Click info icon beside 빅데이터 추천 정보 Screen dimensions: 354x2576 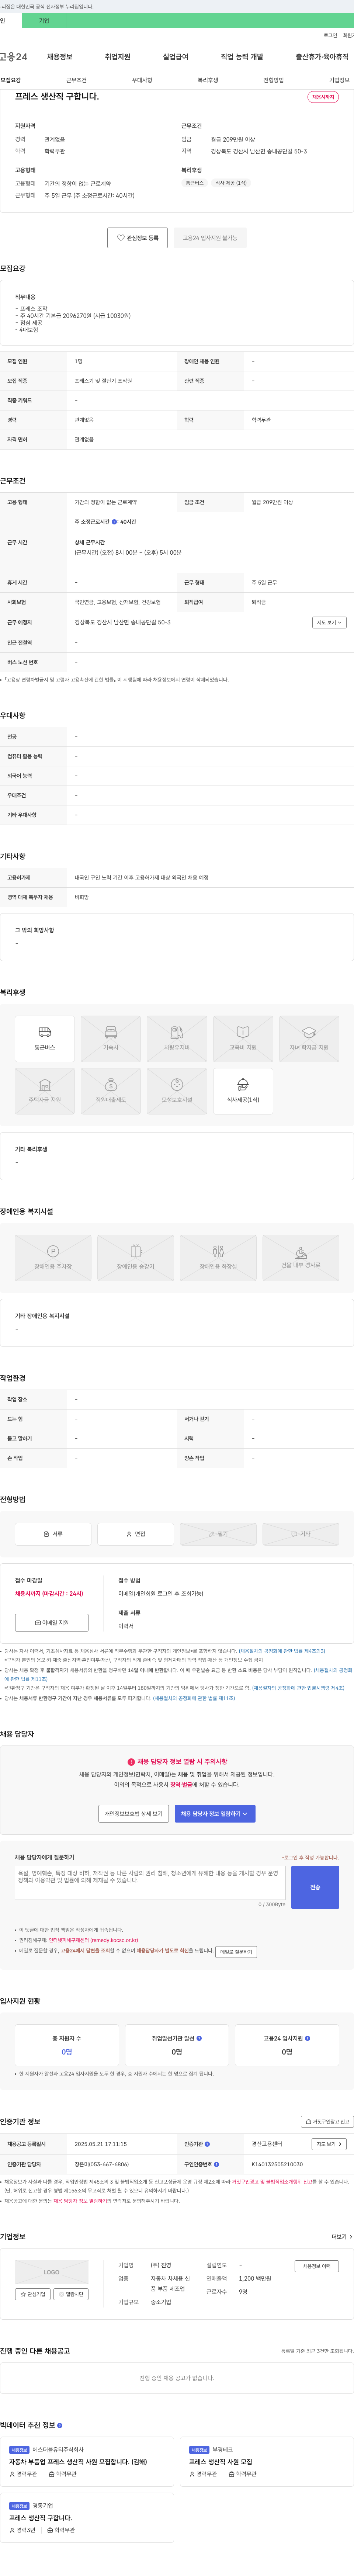[60, 2425]
